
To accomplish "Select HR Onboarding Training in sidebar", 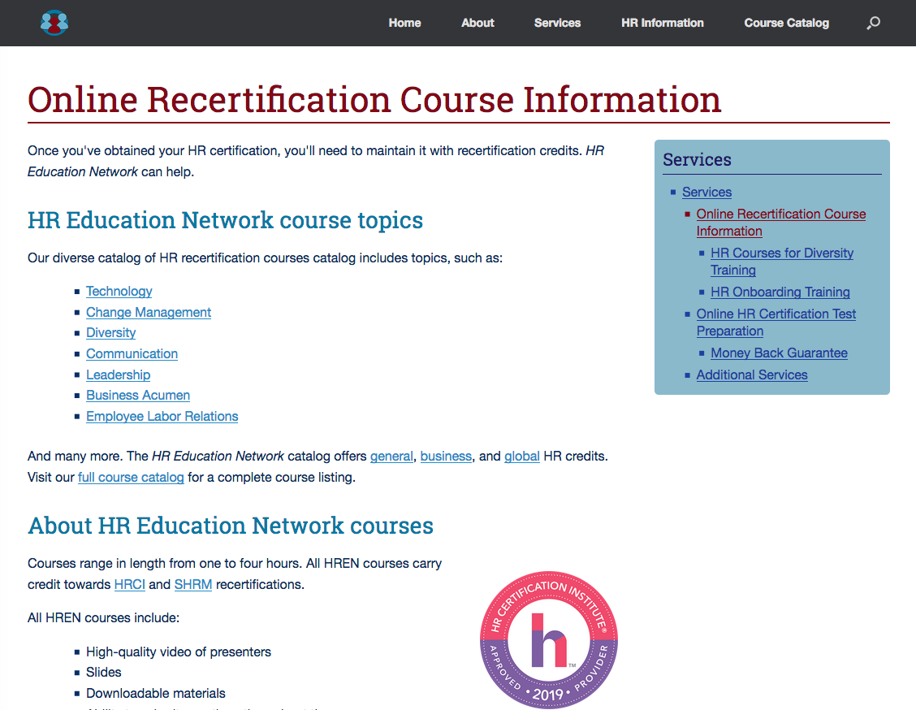I will 780,292.
